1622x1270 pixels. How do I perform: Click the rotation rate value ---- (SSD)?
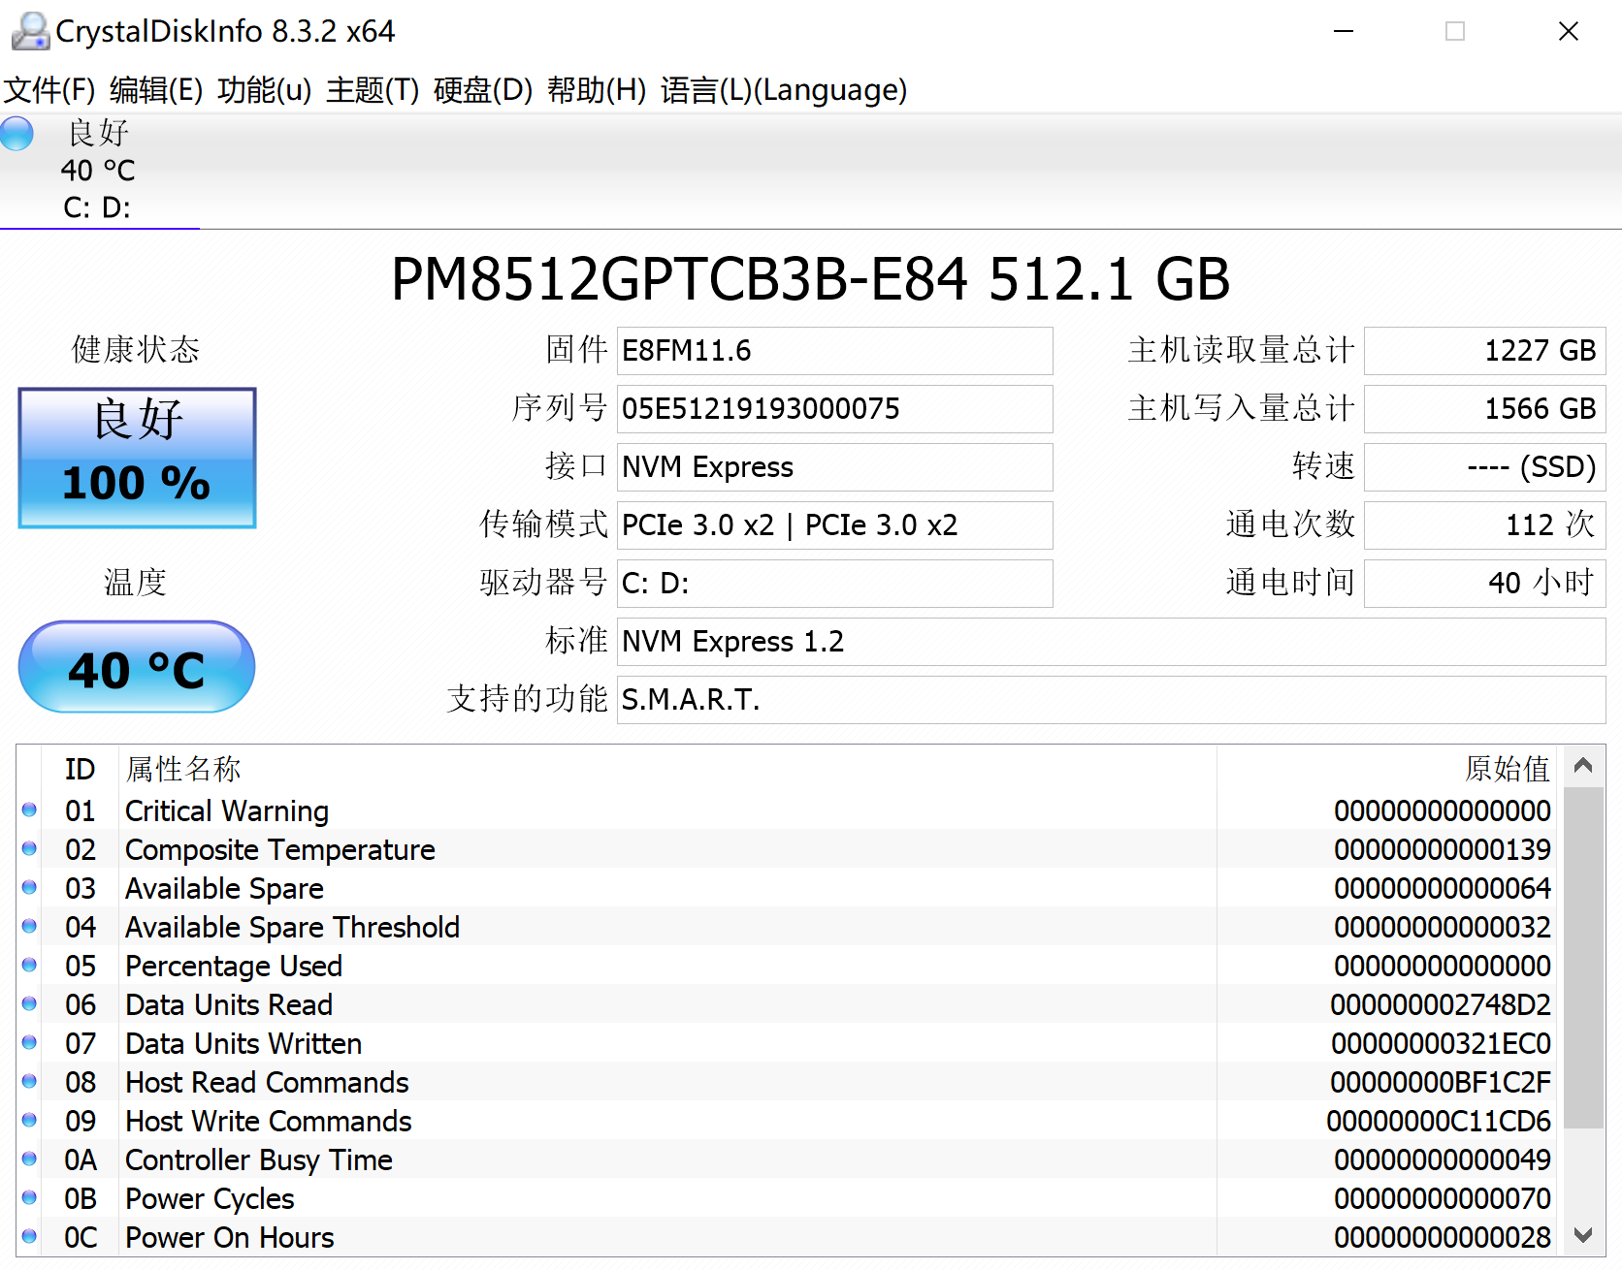[x=1484, y=467]
